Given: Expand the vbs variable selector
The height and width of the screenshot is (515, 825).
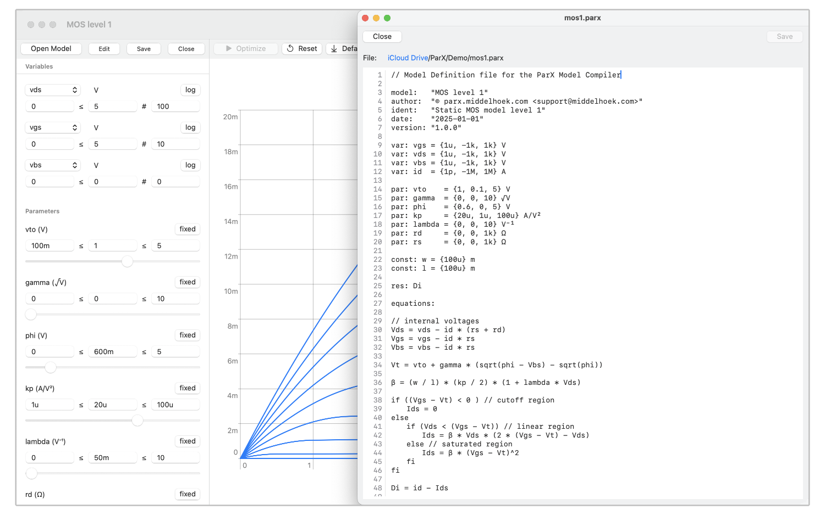Looking at the screenshot, I should point(53,165).
